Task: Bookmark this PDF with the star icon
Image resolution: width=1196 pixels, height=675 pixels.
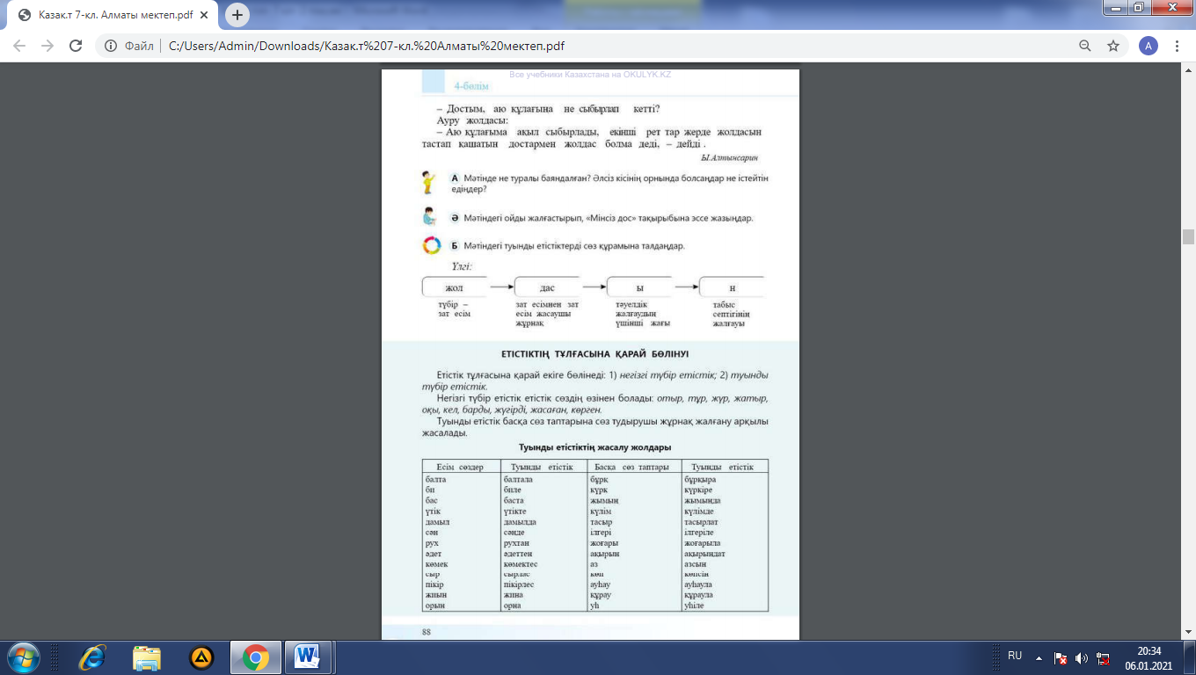Action: (1112, 46)
